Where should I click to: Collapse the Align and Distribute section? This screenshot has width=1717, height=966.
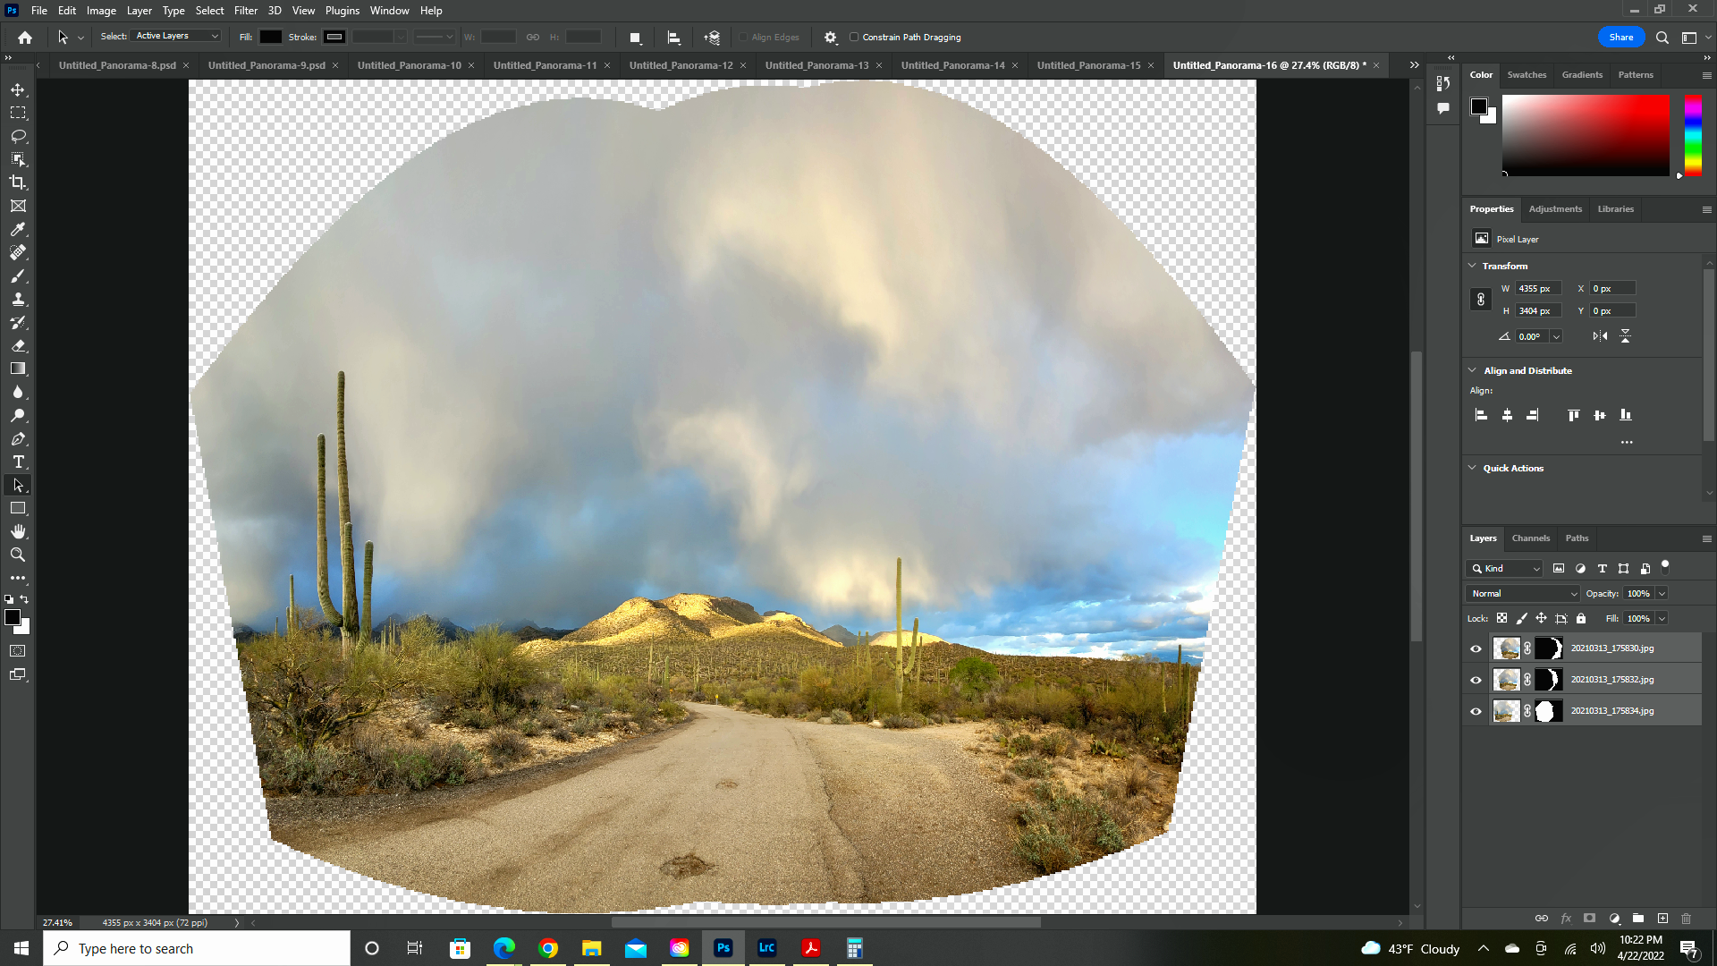(x=1472, y=370)
